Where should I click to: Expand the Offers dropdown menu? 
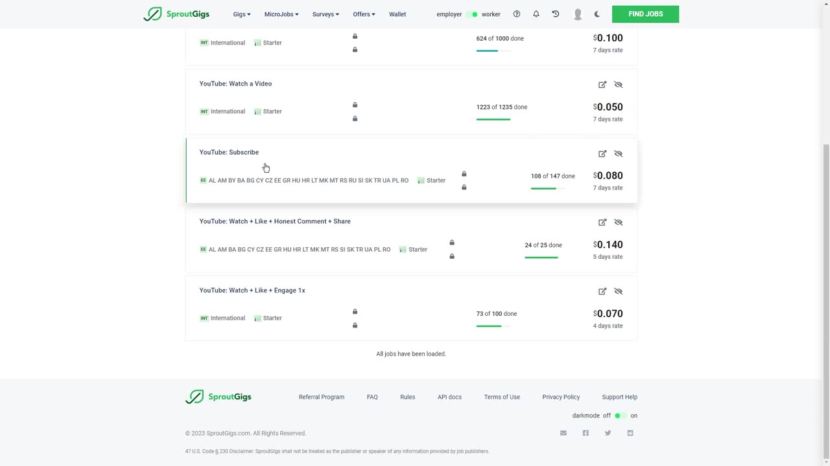point(364,14)
